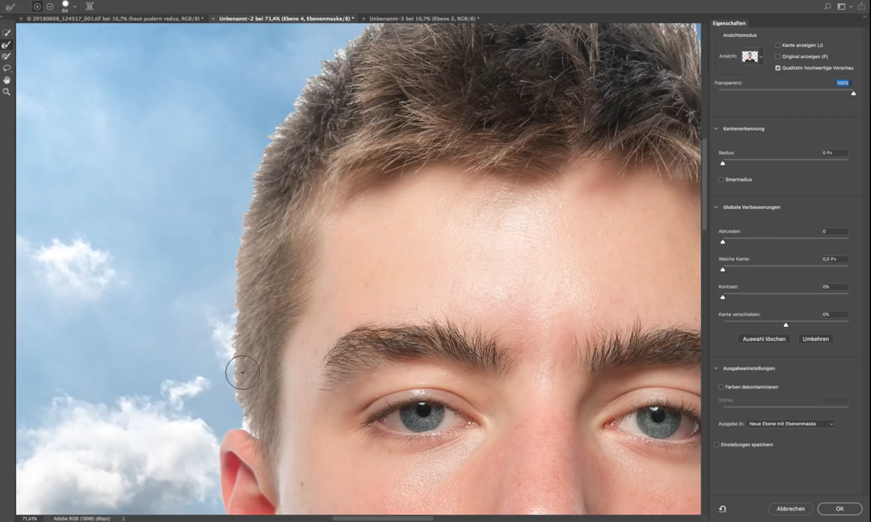Enable the add-to-selection brush mode

(36, 6)
